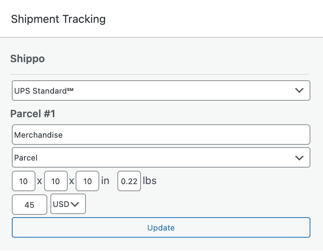Viewport: 323px width, 251px height.
Task: Click the 'in' unit label
Action: pyautogui.click(x=105, y=181)
